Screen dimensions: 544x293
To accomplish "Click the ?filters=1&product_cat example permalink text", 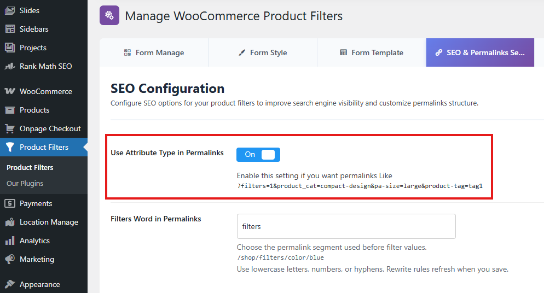I will (x=360, y=186).
